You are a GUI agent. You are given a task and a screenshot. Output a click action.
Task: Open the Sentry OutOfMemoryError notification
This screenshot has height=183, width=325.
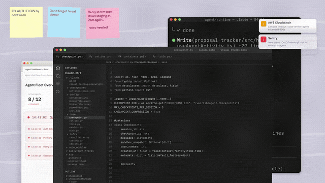point(288,42)
